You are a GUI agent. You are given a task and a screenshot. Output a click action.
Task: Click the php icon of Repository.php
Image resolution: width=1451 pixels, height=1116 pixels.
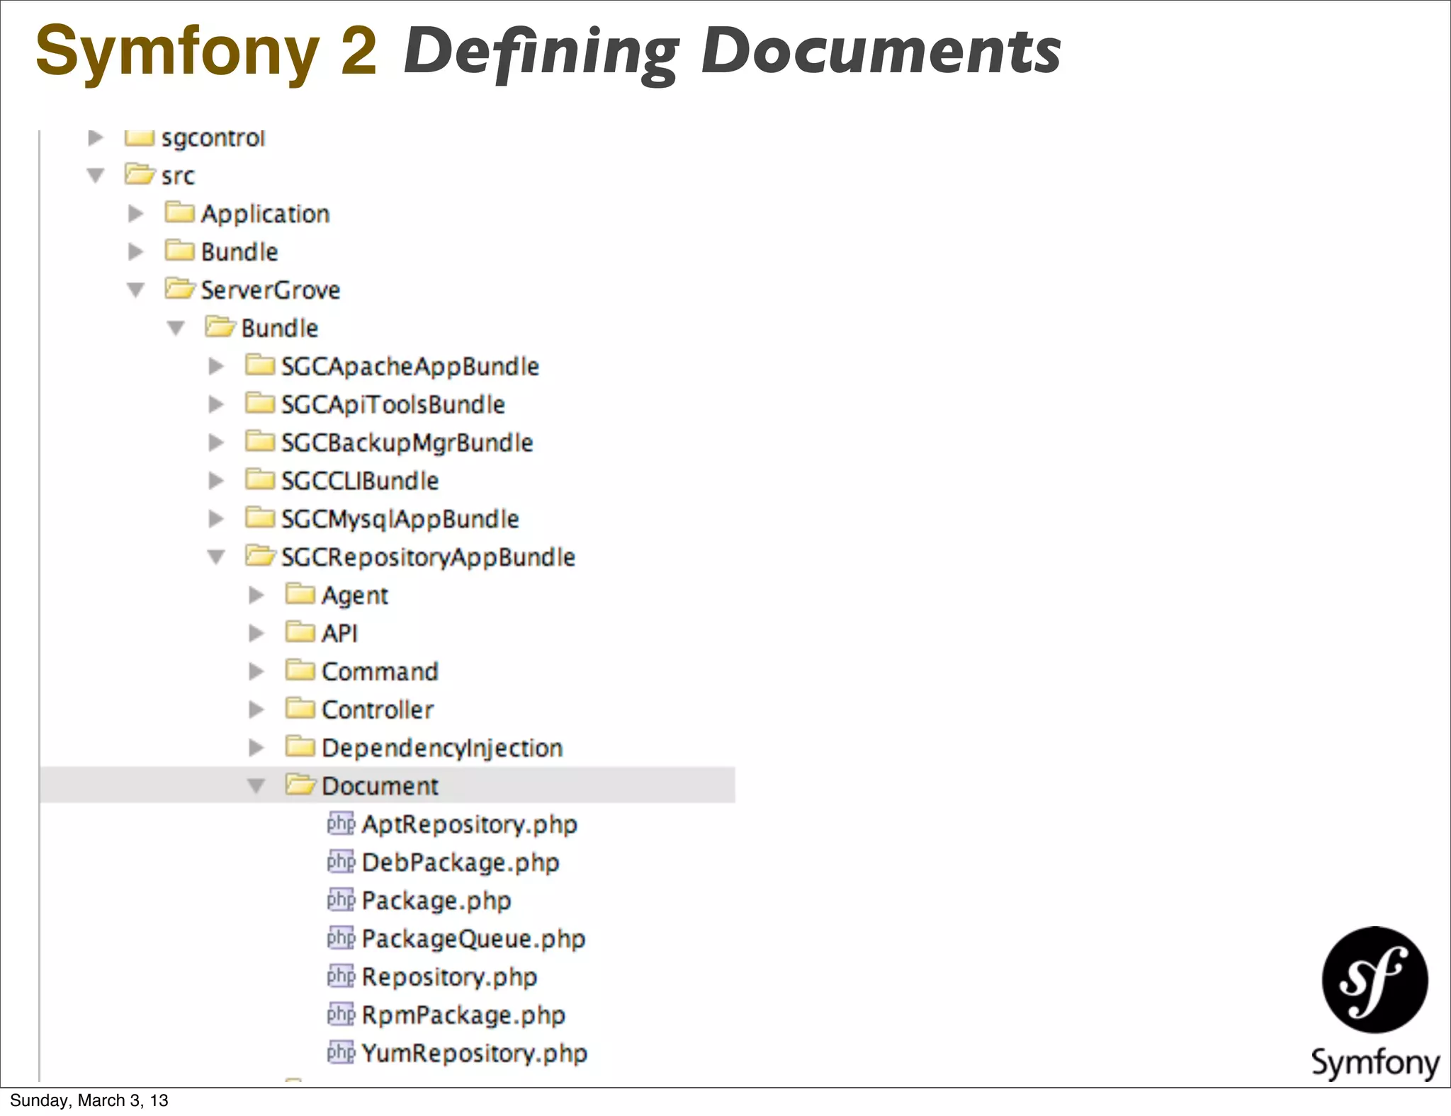click(341, 976)
